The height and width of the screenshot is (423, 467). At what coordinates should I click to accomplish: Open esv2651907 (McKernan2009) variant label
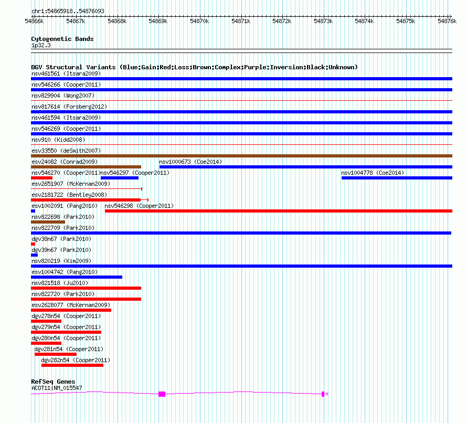coord(71,184)
